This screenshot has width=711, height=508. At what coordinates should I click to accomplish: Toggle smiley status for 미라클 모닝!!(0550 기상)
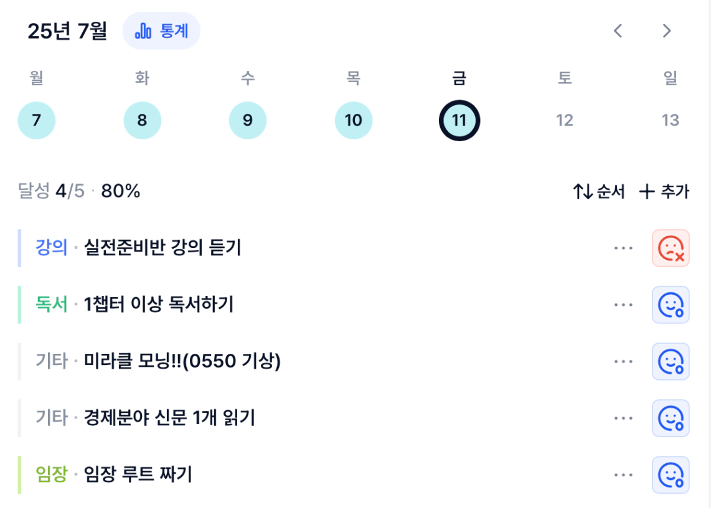pyautogui.click(x=671, y=361)
